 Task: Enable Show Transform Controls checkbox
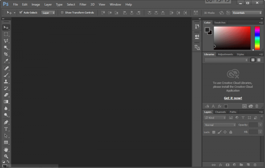click(62, 13)
